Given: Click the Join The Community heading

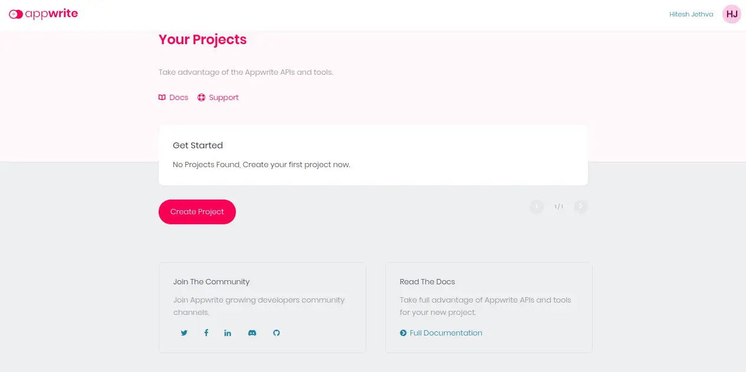Looking at the screenshot, I should [x=211, y=282].
